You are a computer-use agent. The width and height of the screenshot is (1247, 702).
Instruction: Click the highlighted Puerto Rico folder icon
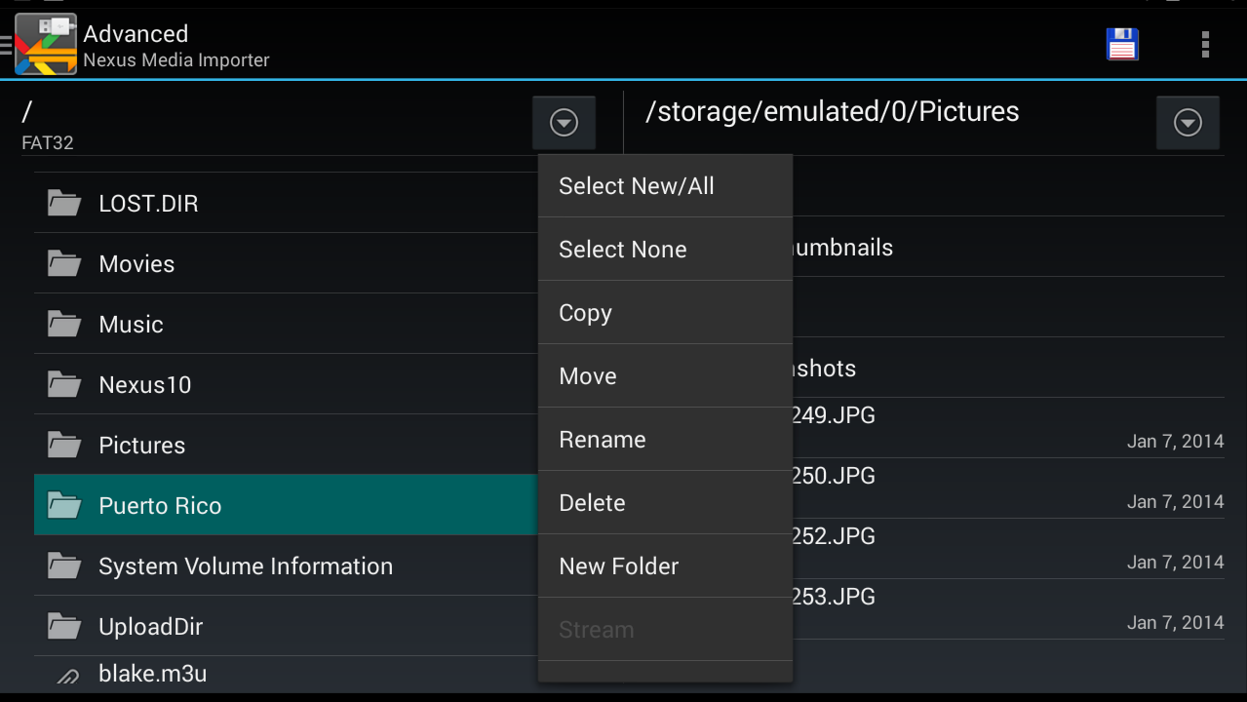64,505
